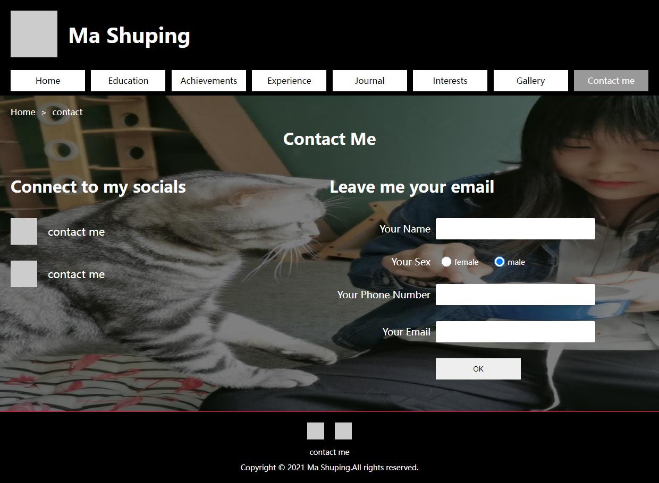Submit the form with the OK button
The image size is (659, 483).
[x=478, y=369]
